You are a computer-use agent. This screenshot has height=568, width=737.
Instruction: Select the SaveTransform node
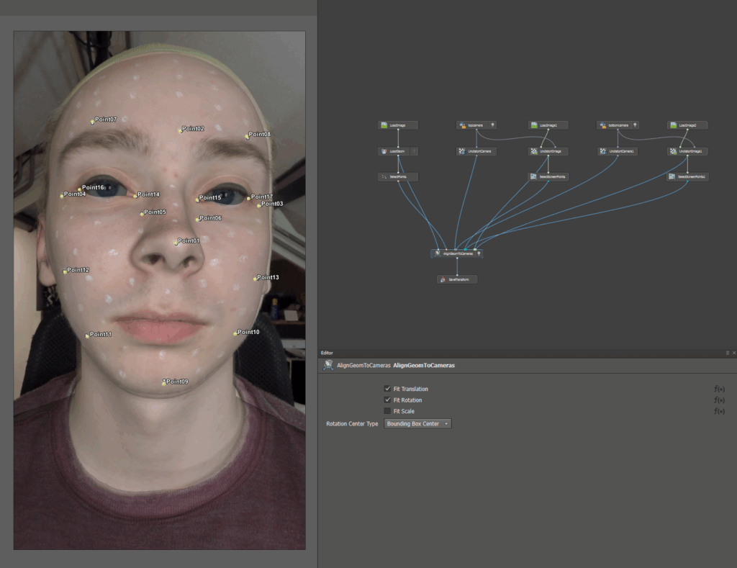458,279
